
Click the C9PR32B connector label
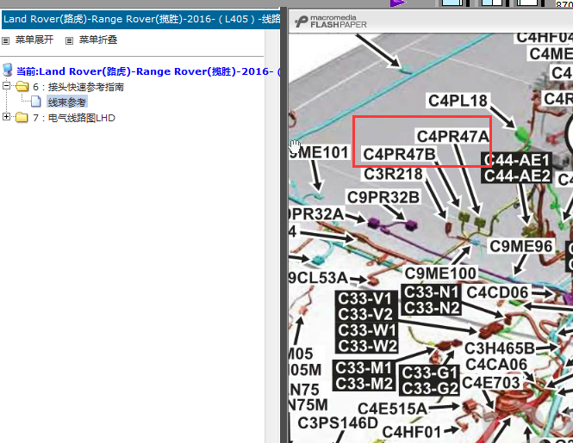[383, 198]
